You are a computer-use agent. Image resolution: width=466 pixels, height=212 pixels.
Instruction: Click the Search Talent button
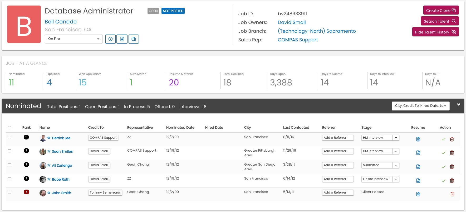[x=440, y=21]
